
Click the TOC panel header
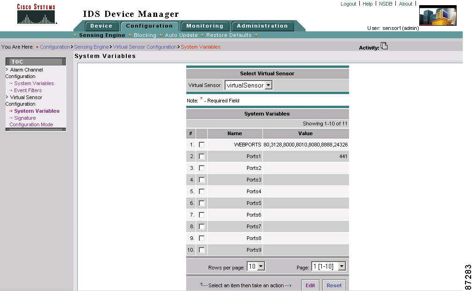pyautogui.click(x=36, y=61)
